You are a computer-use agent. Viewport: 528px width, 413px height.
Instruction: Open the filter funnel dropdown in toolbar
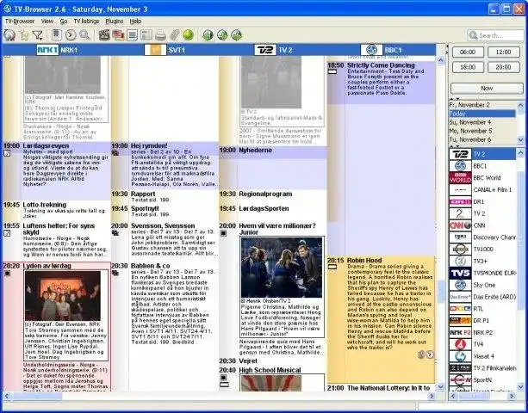click(x=38, y=35)
